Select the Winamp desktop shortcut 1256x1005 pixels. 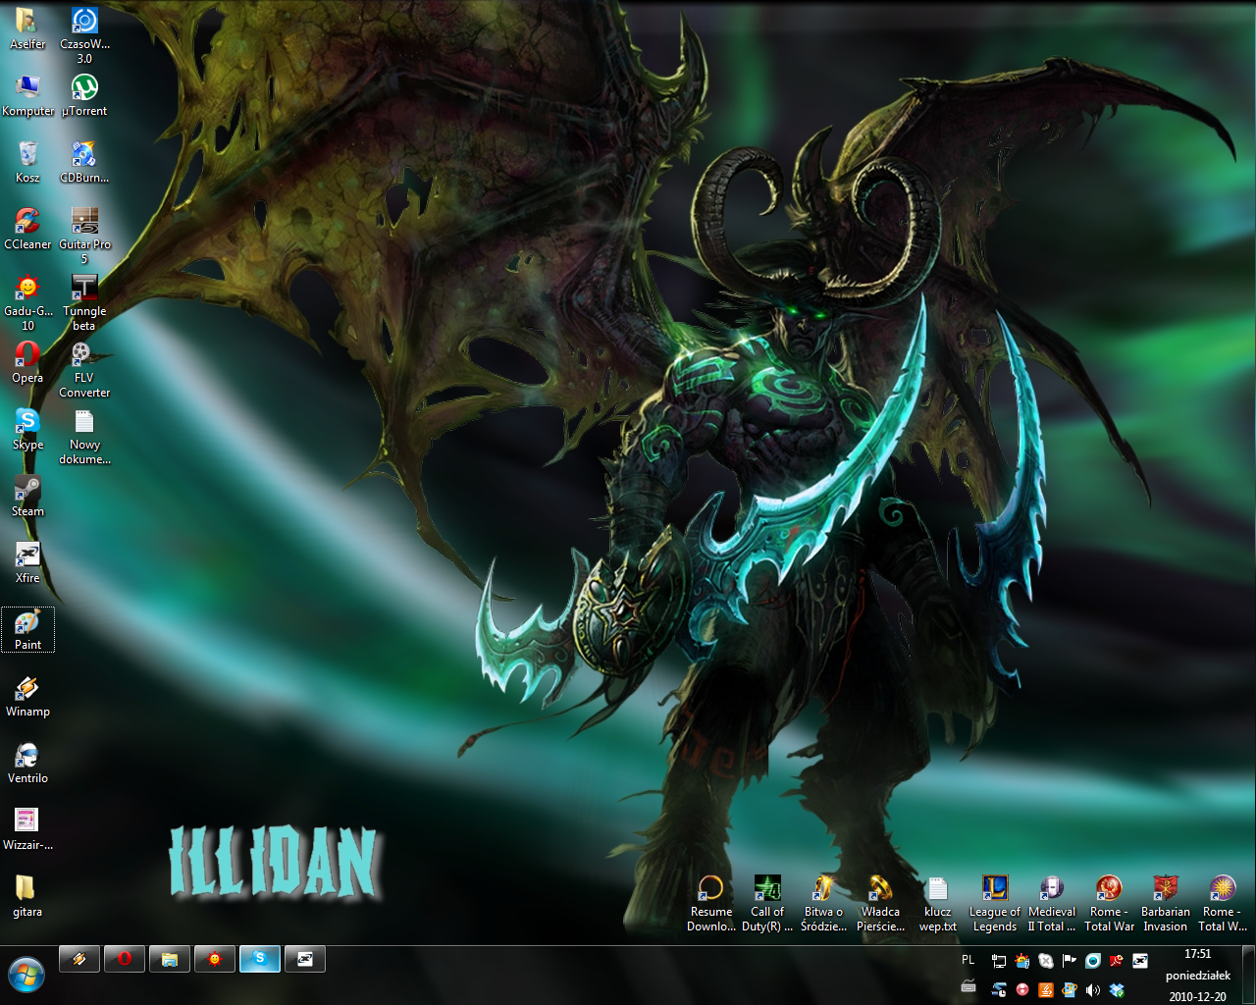pos(27,697)
